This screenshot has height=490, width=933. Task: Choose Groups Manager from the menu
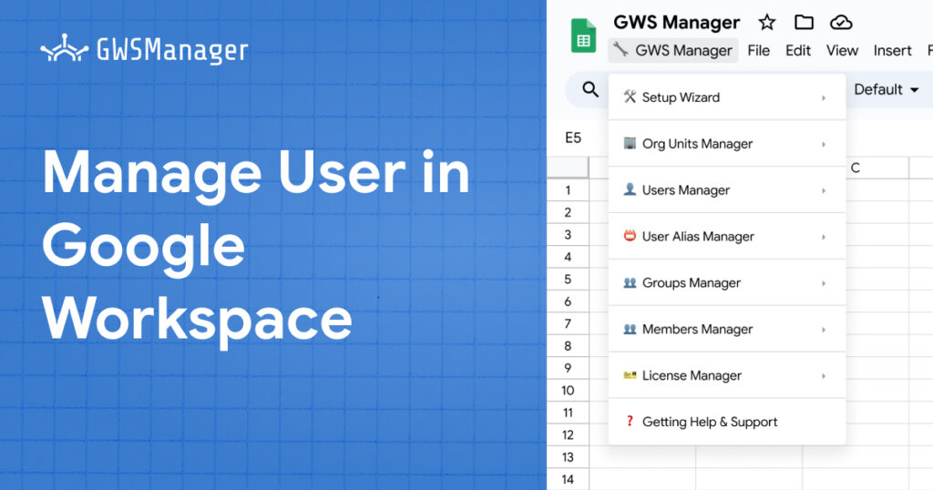[691, 283]
